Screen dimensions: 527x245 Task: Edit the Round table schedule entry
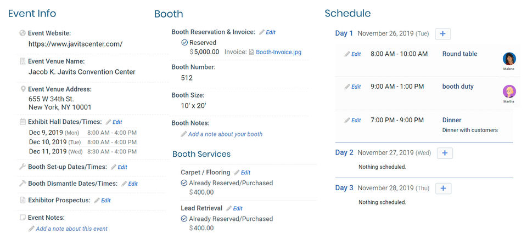(x=353, y=54)
